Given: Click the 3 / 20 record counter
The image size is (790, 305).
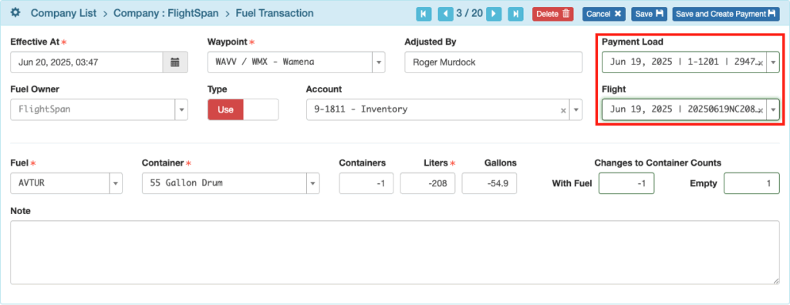Looking at the screenshot, I should click(x=470, y=14).
